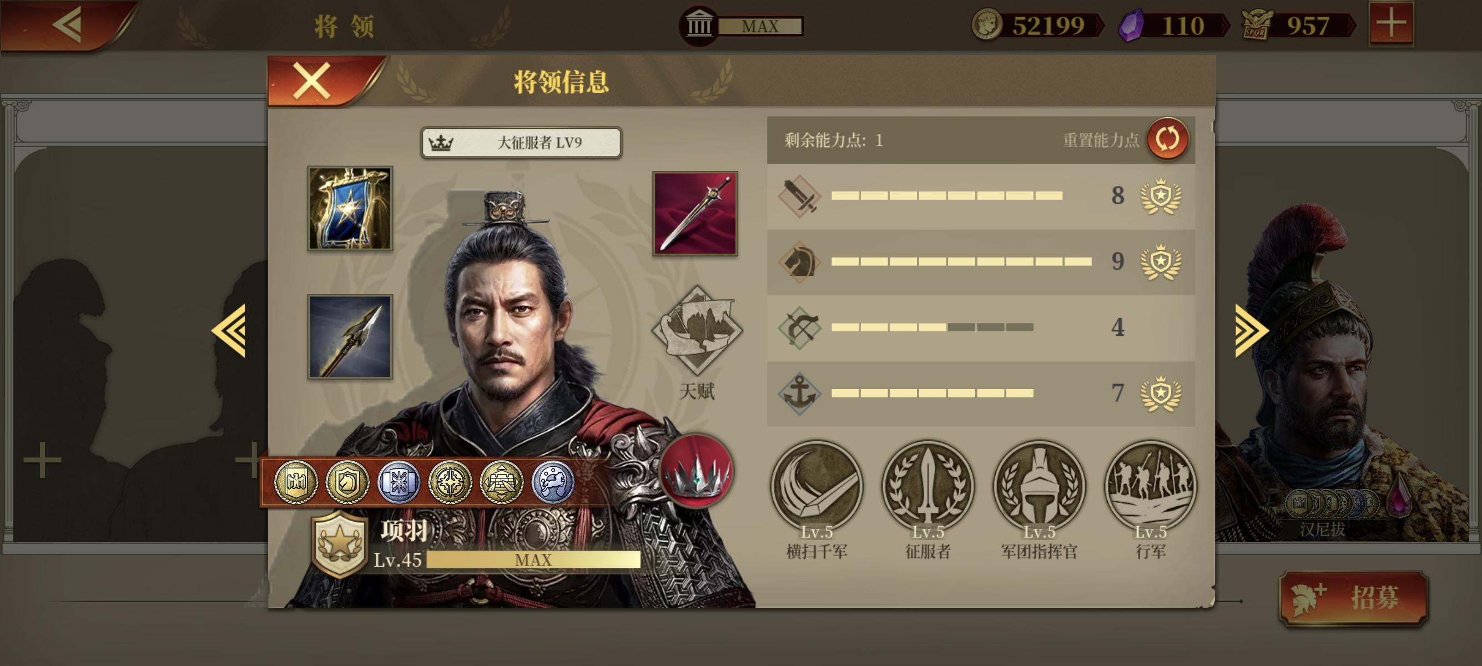Open the 大征服者 LV9 title selector
The width and height of the screenshot is (1482, 666).
(521, 142)
